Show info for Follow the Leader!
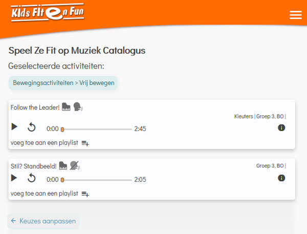 point(281,128)
